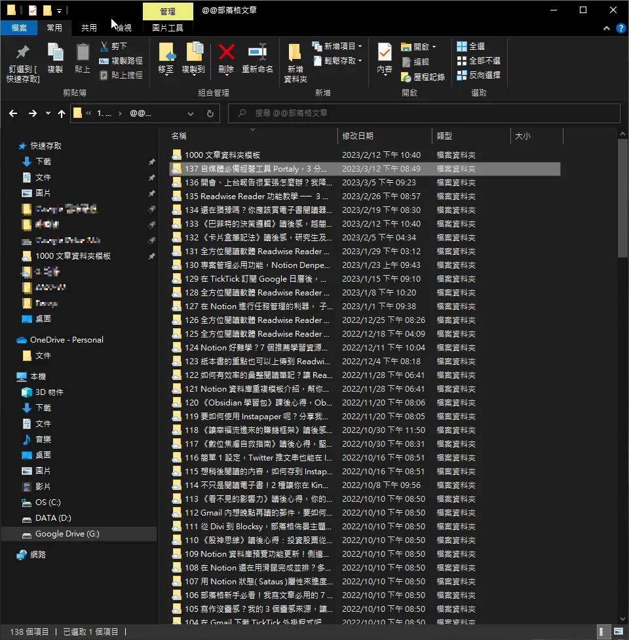This screenshot has width=629, height=640.
Task: Click the New folder (新增資料夾) icon
Action: point(295,52)
